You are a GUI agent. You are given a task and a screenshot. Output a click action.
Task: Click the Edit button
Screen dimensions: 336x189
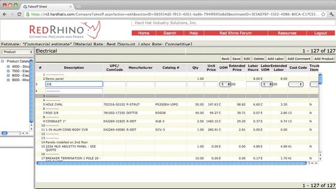[x=247, y=59]
